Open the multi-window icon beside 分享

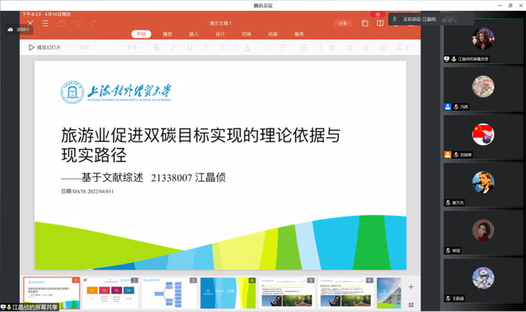[364, 23]
